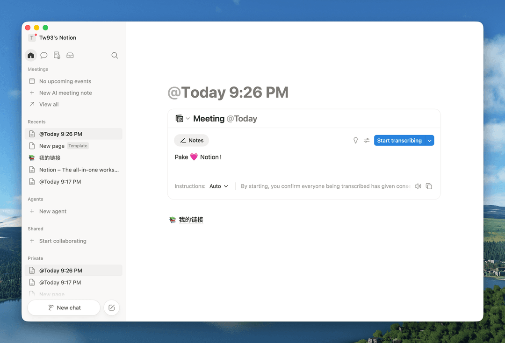
Task: Click page icon of @Today 9:26 PM in Private
Action: point(32,270)
